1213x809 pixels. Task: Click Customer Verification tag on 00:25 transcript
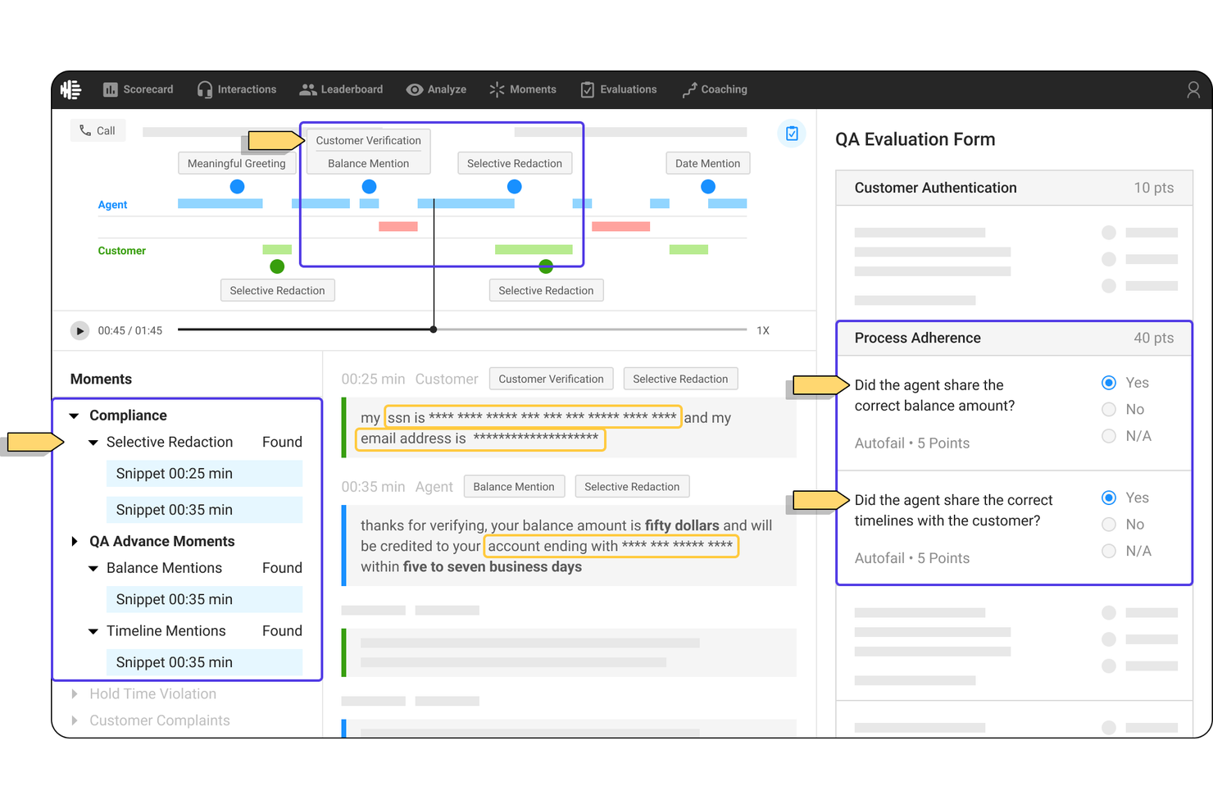point(551,379)
